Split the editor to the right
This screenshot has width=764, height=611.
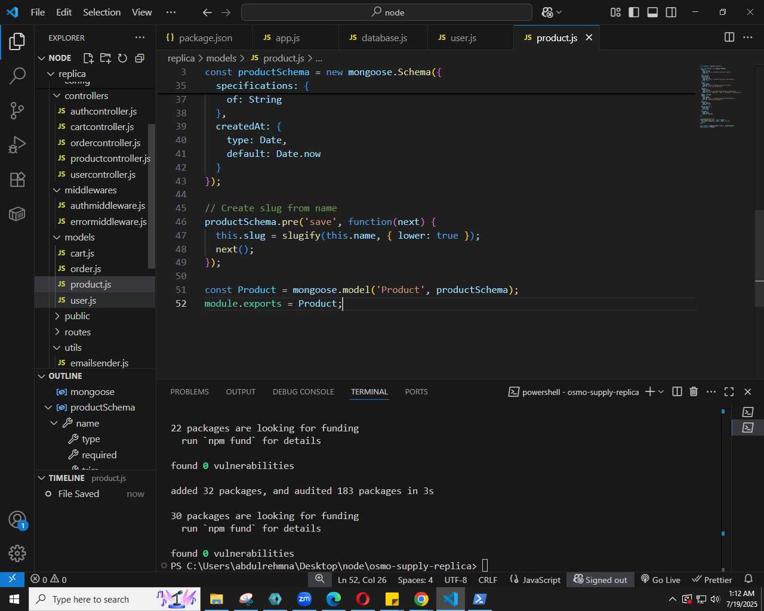(729, 37)
